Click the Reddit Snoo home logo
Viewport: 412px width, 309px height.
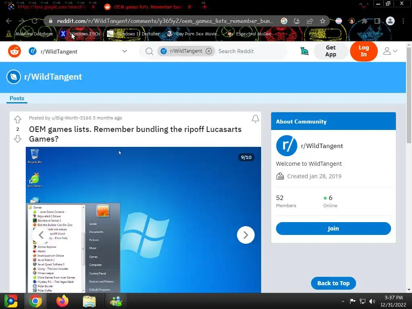pyautogui.click(x=14, y=51)
